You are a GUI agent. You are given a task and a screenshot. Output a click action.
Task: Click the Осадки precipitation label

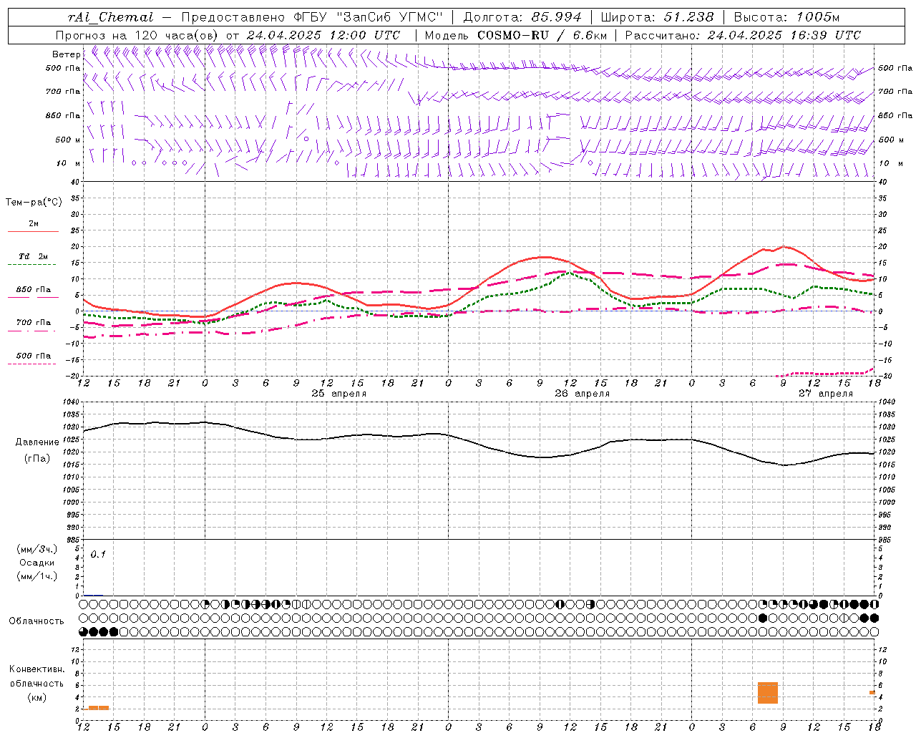coord(37,563)
